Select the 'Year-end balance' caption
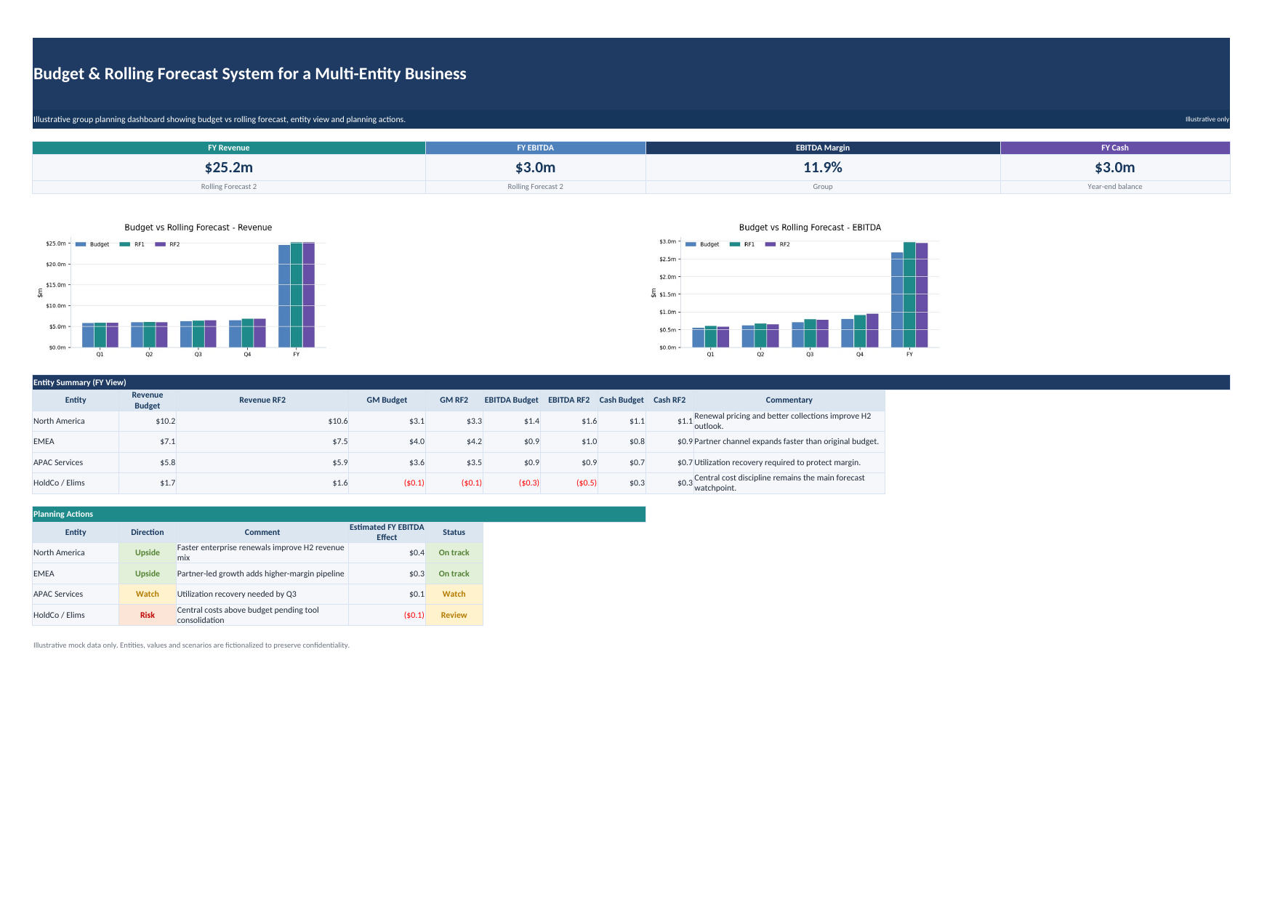This screenshot has height=902, width=1275. (x=1115, y=187)
